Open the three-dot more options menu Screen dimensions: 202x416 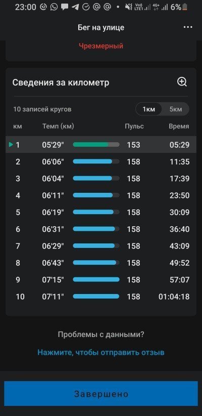click(x=188, y=27)
